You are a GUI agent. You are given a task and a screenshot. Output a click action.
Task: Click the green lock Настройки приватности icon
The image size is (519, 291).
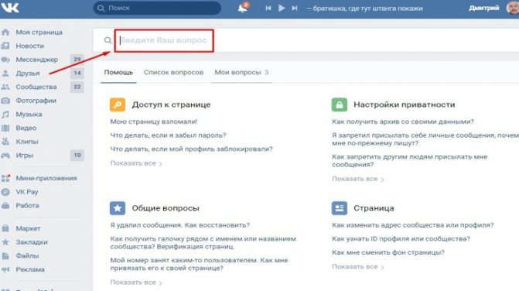(340, 104)
